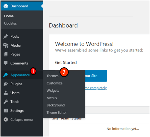Follow the 'me completely' link

96,88
